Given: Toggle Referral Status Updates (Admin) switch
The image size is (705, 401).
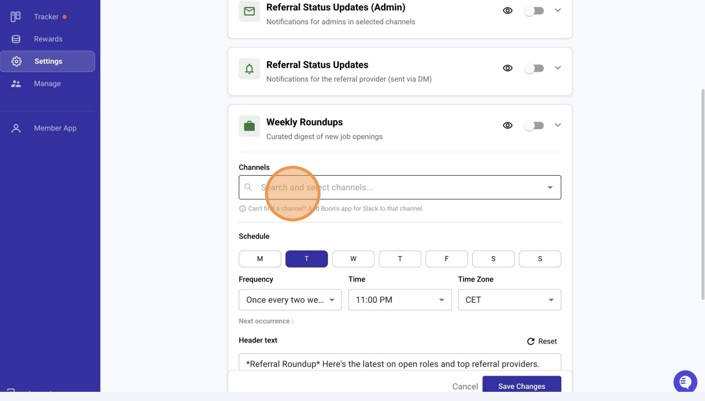Looking at the screenshot, I should click(x=534, y=10).
